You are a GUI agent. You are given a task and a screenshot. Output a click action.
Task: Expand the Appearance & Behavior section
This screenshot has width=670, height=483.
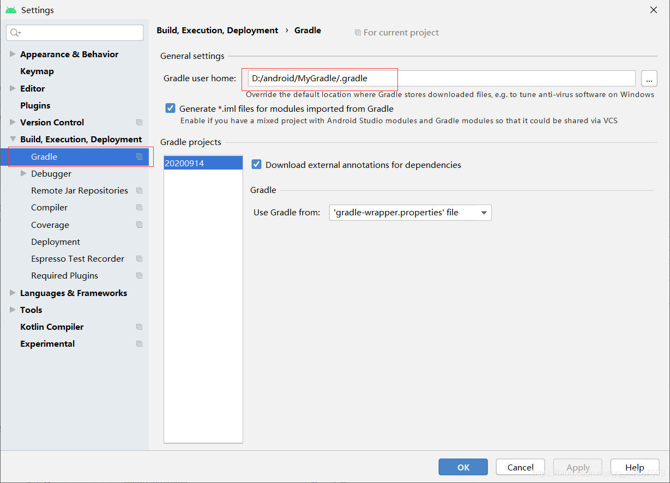pyautogui.click(x=13, y=54)
